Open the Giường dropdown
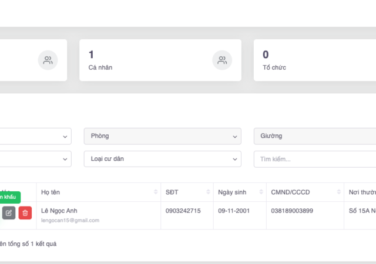Viewport: 376px width, 264px height. tap(314, 136)
